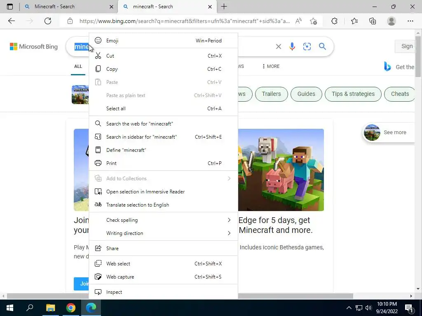This screenshot has width=422, height=316.
Task: Open the Favorites list icon
Action: pos(354,21)
